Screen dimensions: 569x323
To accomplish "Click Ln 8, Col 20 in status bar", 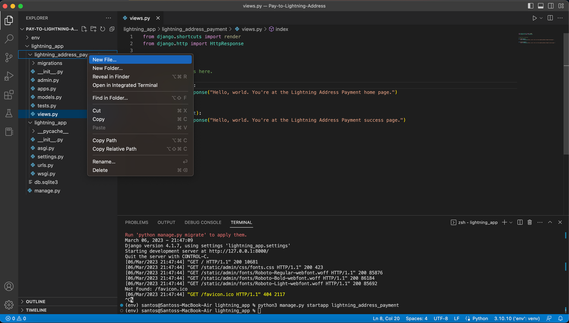I will click(x=386, y=318).
